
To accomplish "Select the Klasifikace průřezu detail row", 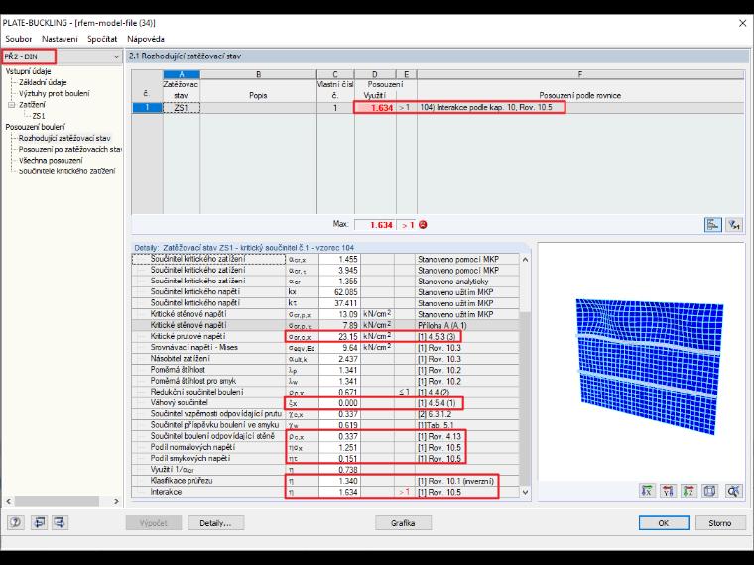I will pos(325,481).
